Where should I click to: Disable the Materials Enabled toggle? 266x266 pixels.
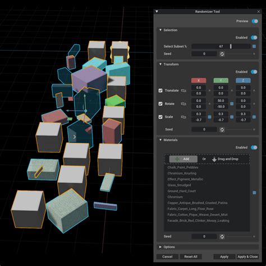point(254,147)
